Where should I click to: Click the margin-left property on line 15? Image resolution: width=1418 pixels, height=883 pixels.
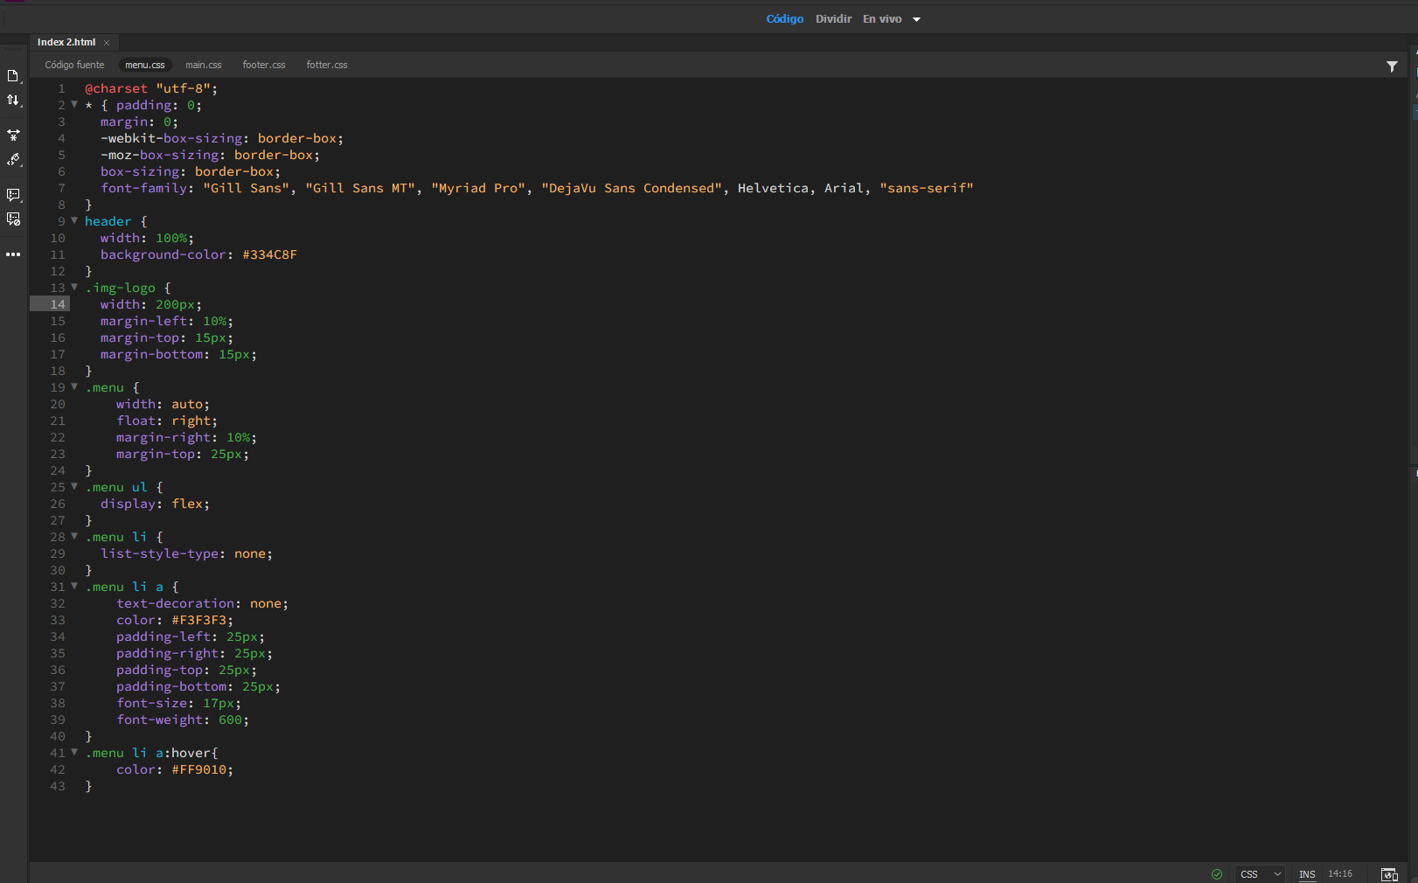pyautogui.click(x=144, y=321)
